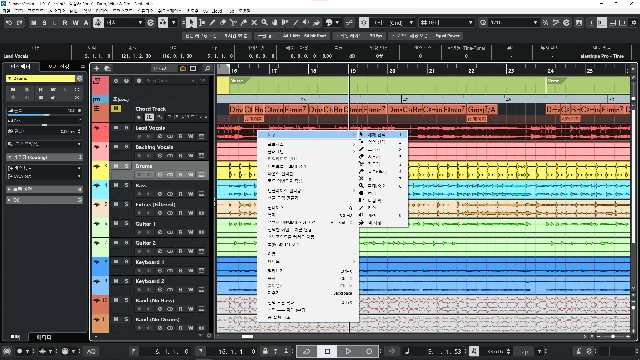
Task: Click horizontal scrollbar thumb under tracks
Action: [x=247, y=336]
